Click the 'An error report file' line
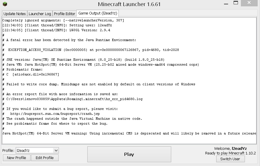 [x=60, y=94]
